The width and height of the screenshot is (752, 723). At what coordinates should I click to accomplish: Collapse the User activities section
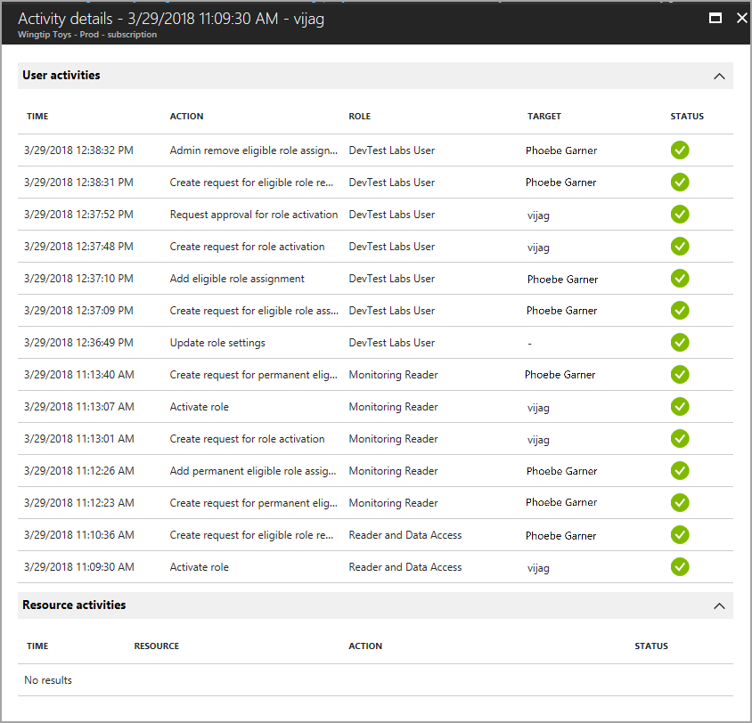tap(719, 76)
